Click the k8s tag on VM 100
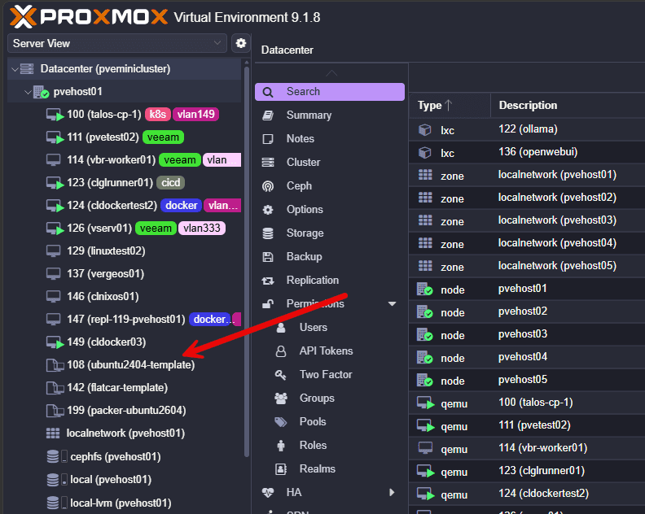Screen dimensions: 645x514 [157, 114]
